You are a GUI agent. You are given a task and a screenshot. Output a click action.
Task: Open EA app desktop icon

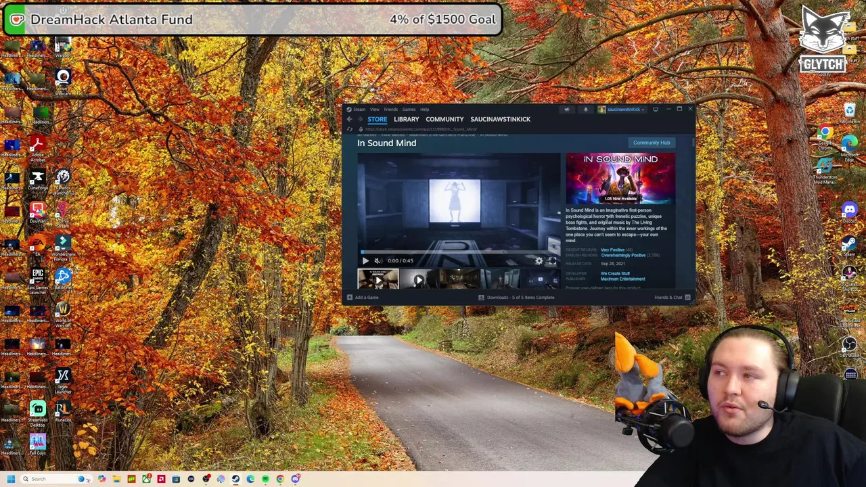[38, 246]
